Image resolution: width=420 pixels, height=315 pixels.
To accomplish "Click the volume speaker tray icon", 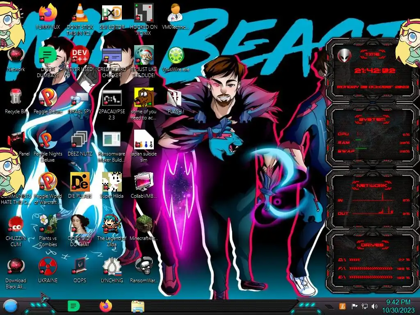I will (x=374, y=306).
